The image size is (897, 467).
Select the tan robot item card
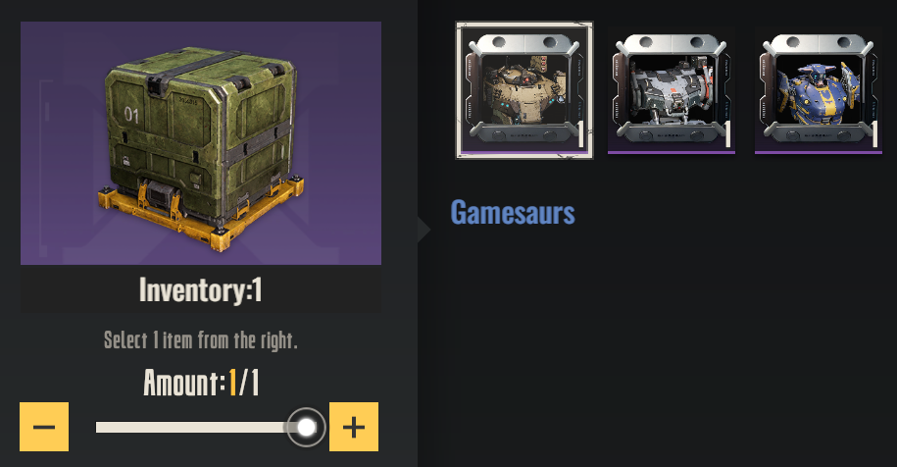click(x=524, y=90)
